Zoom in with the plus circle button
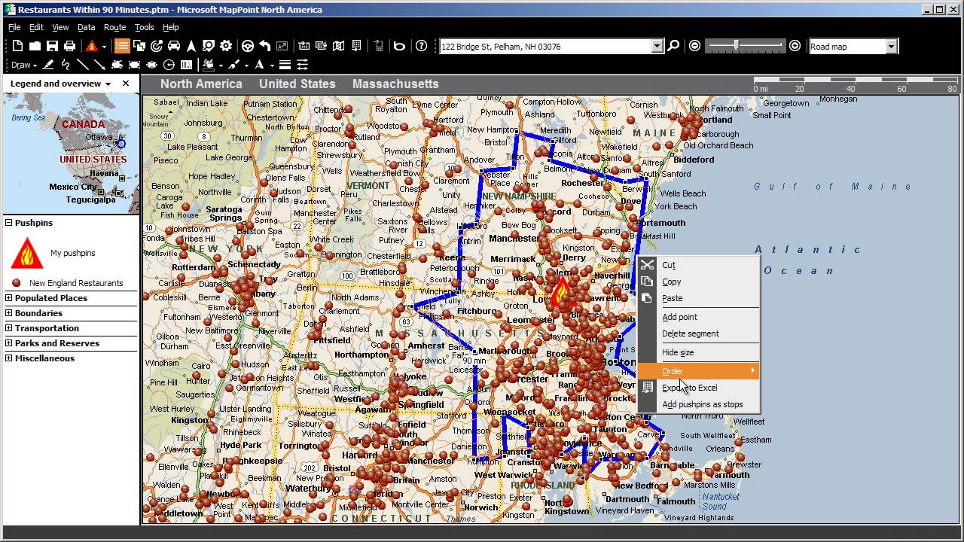Screen dimensions: 964x542 coord(795,46)
